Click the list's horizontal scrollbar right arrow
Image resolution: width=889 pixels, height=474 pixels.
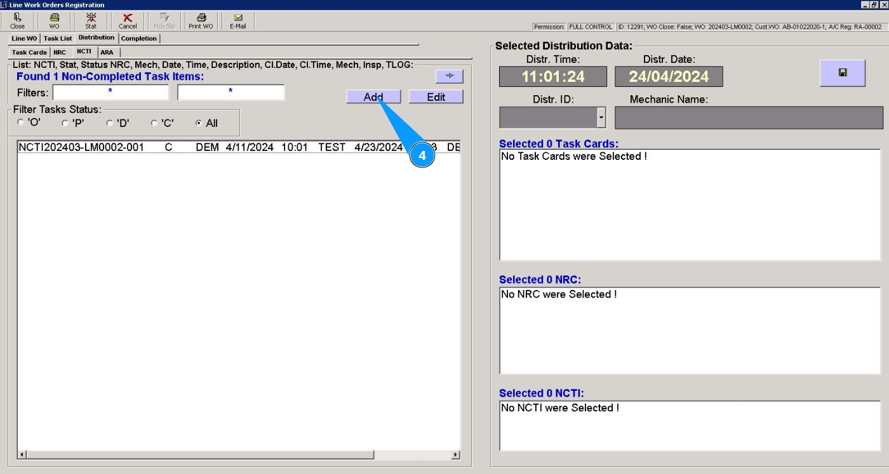455,455
